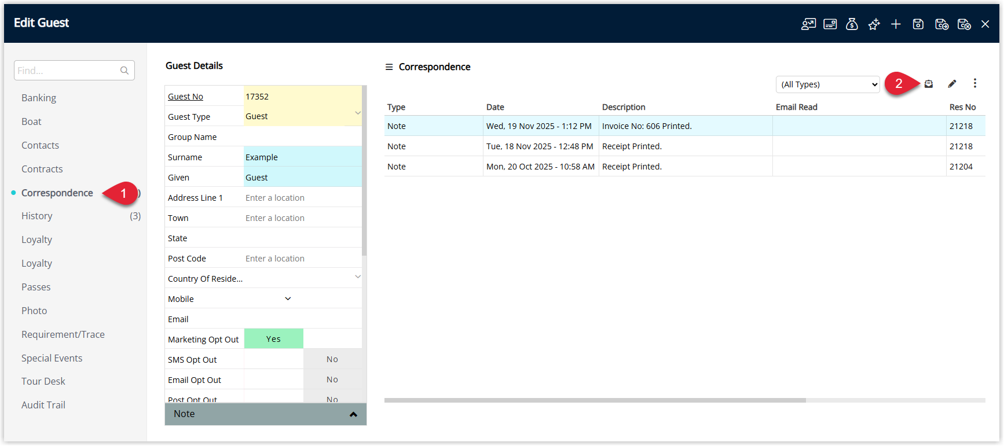Open the Passes sidebar section

[36, 287]
